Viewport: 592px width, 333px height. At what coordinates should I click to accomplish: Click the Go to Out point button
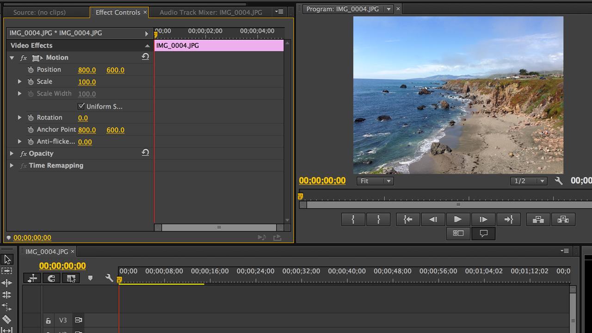point(508,220)
